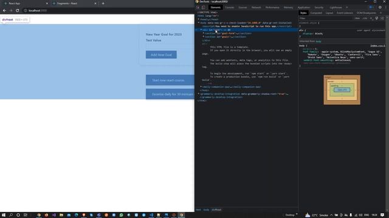Toggle the device toolbar icon in DevTools

click(x=203, y=7)
